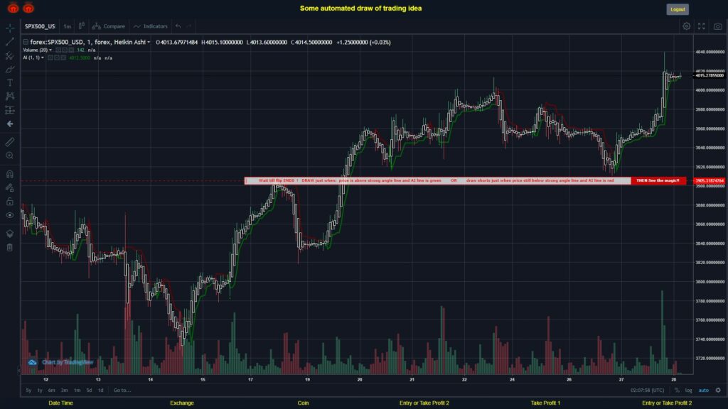
Task: Click the SPX500_US symbol search field
Action: [x=40, y=26]
